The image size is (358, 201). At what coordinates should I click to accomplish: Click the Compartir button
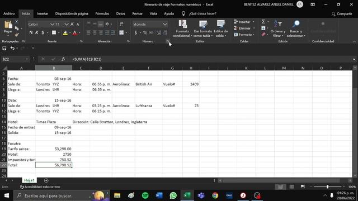click(x=342, y=14)
